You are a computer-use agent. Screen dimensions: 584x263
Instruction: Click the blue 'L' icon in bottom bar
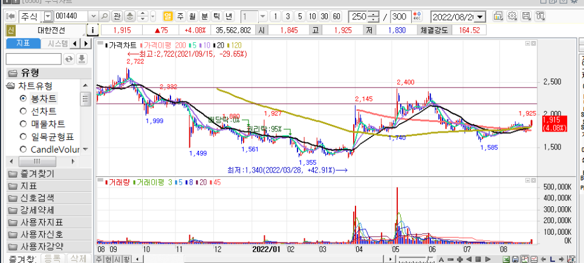point(553,259)
